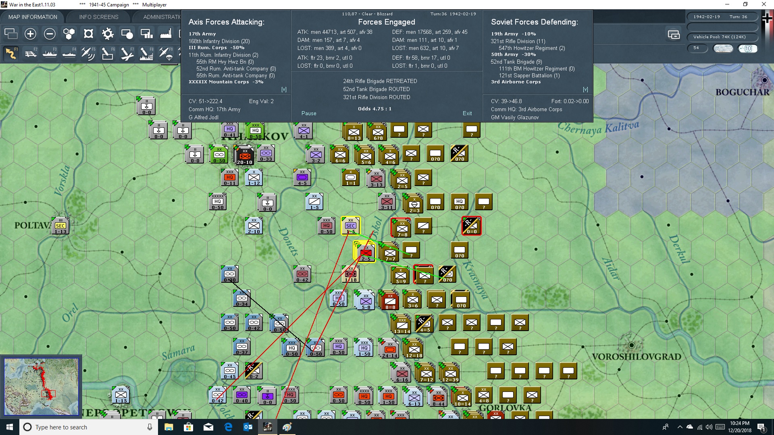Expand the collapsed panel icon right of toolbar
The height and width of the screenshot is (435, 774).
click(674, 35)
